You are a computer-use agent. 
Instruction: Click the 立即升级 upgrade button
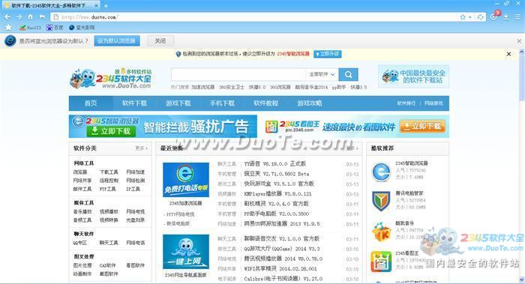click(x=328, y=54)
